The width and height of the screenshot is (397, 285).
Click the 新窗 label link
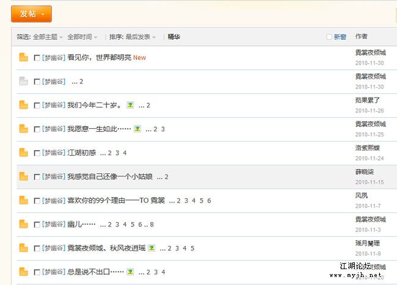pyautogui.click(x=340, y=37)
